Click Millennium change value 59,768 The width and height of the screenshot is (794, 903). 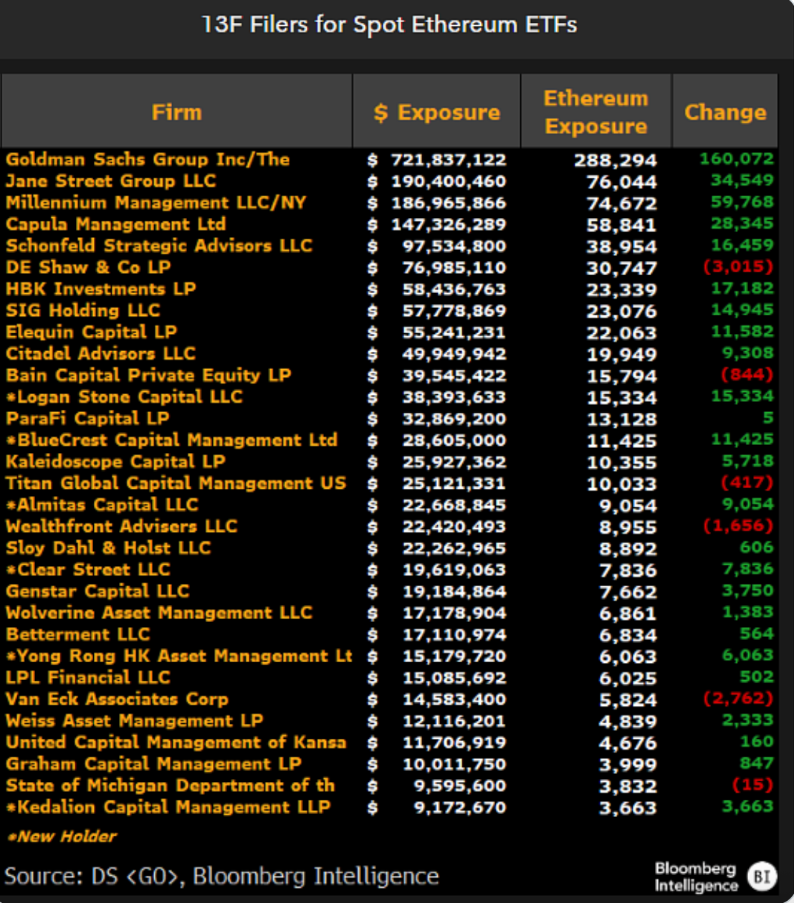click(x=742, y=201)
